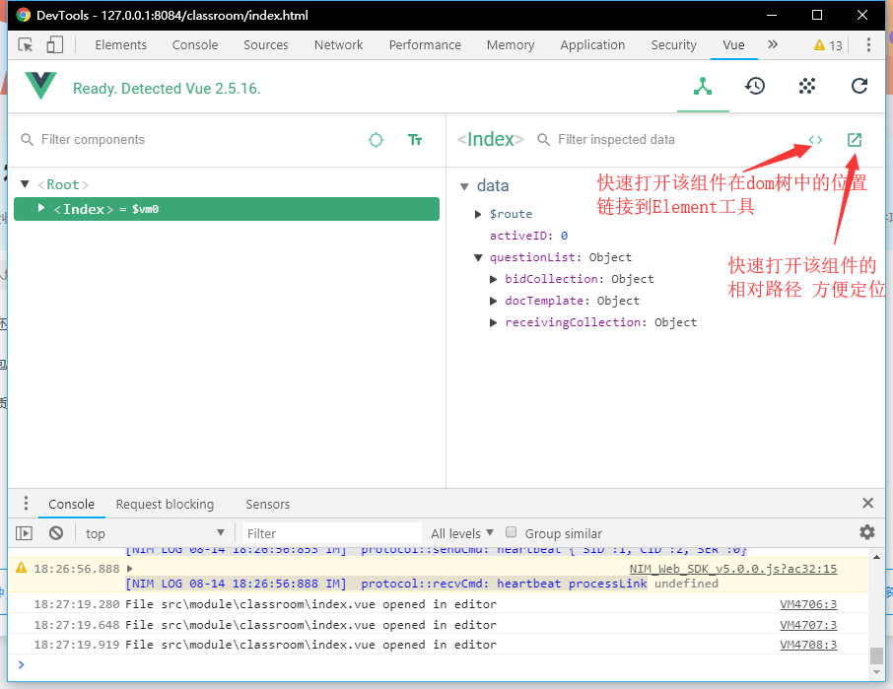Collapse the questionList object

pos(478,257)
